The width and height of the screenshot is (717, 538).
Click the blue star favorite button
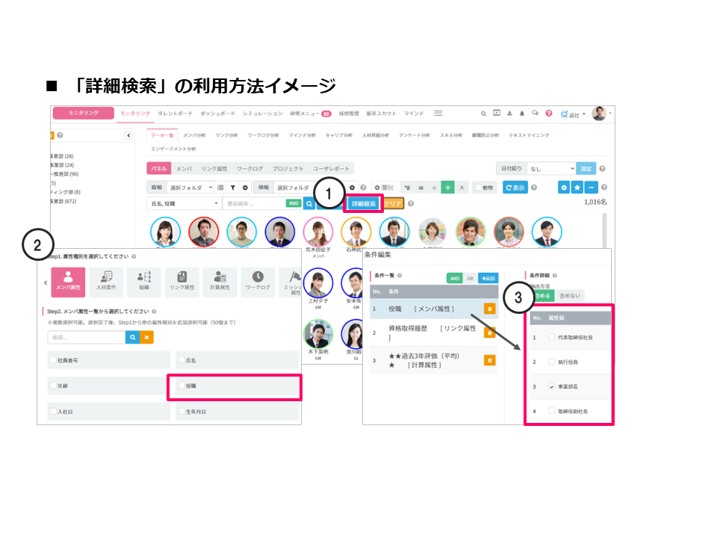click(577, 188)
